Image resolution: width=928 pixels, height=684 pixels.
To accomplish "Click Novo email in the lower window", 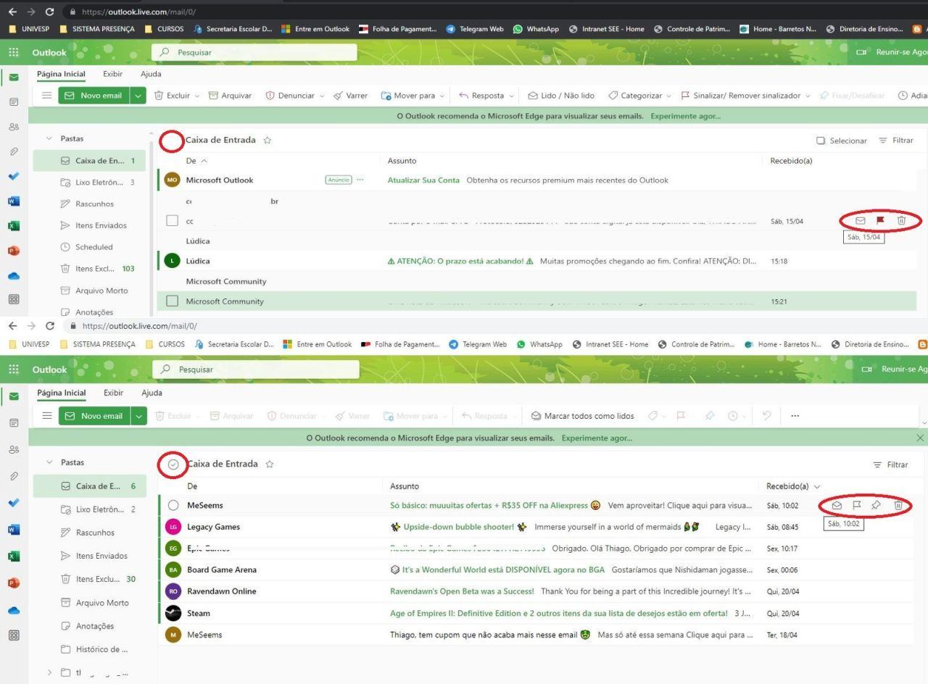I will pyautogui.click(x=94, y=416).
